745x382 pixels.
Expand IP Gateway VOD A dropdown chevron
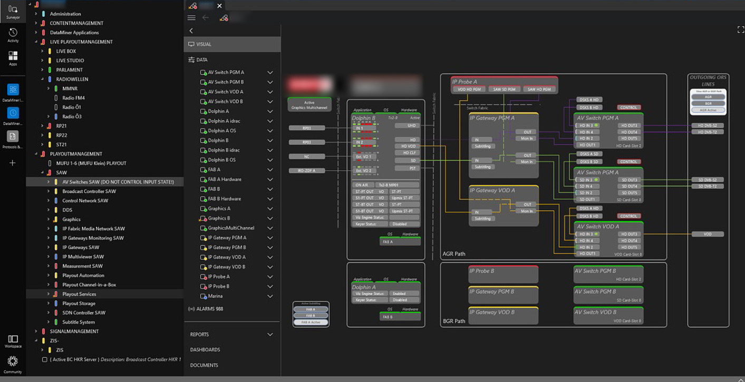tap(270, 258)
